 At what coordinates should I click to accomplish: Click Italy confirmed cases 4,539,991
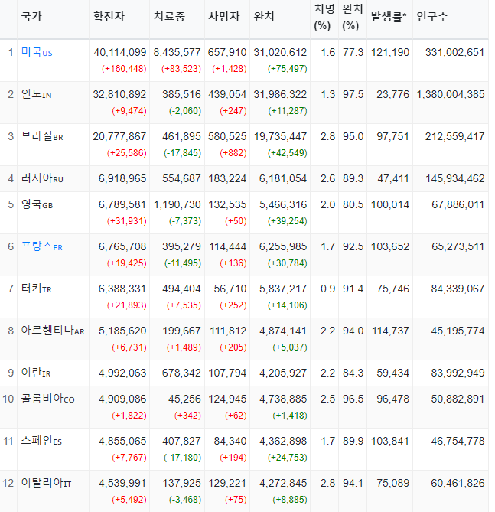tap(122, 483)
